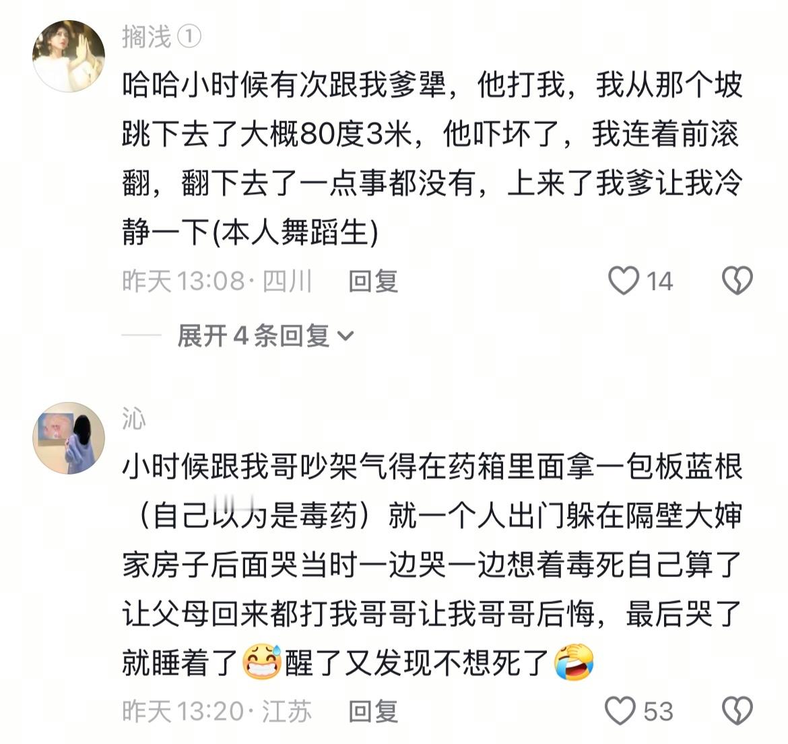Select the comment text mentioning 本人舞蹈生
This screenshot has width=788, height=744.
pos(432,158)
